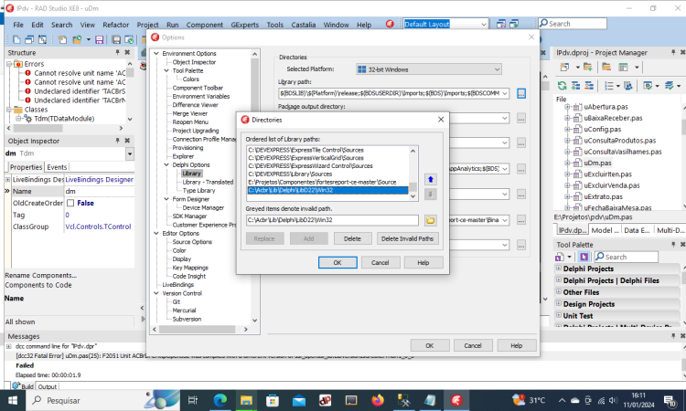Click OK in the Directories dialog

click(x=338, y=262)
